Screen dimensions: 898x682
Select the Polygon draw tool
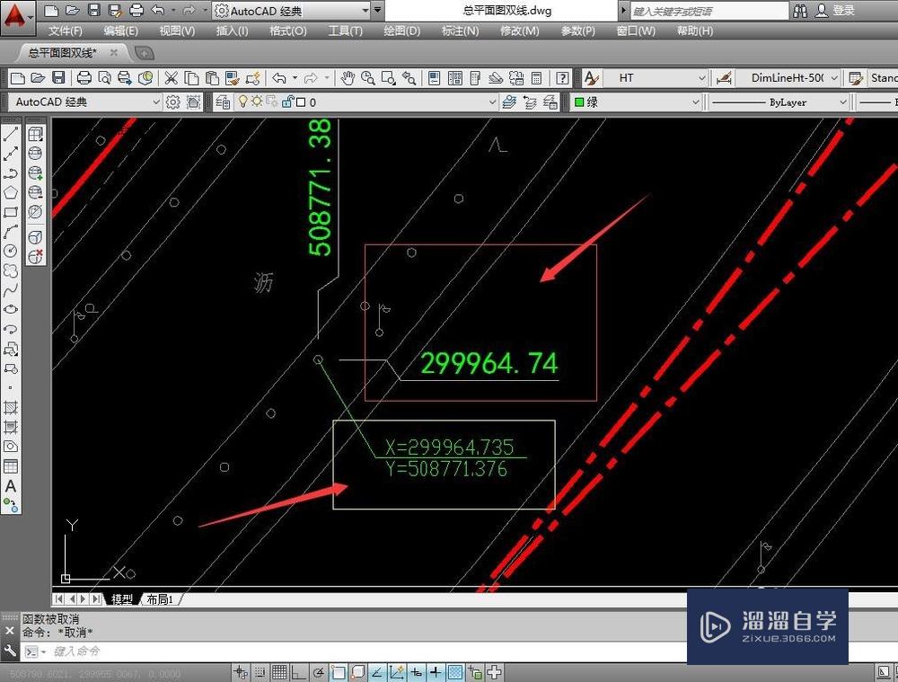(x=10, y=192)
